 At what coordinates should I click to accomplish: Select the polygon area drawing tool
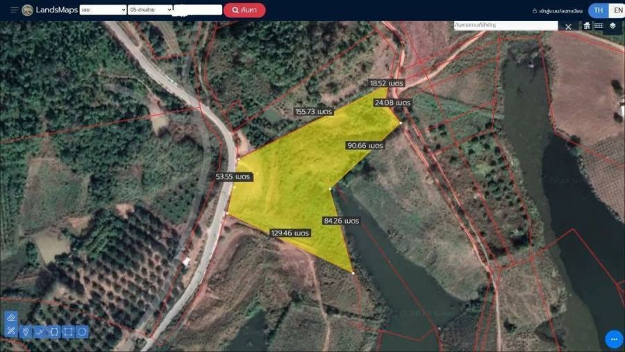point(54,332)
